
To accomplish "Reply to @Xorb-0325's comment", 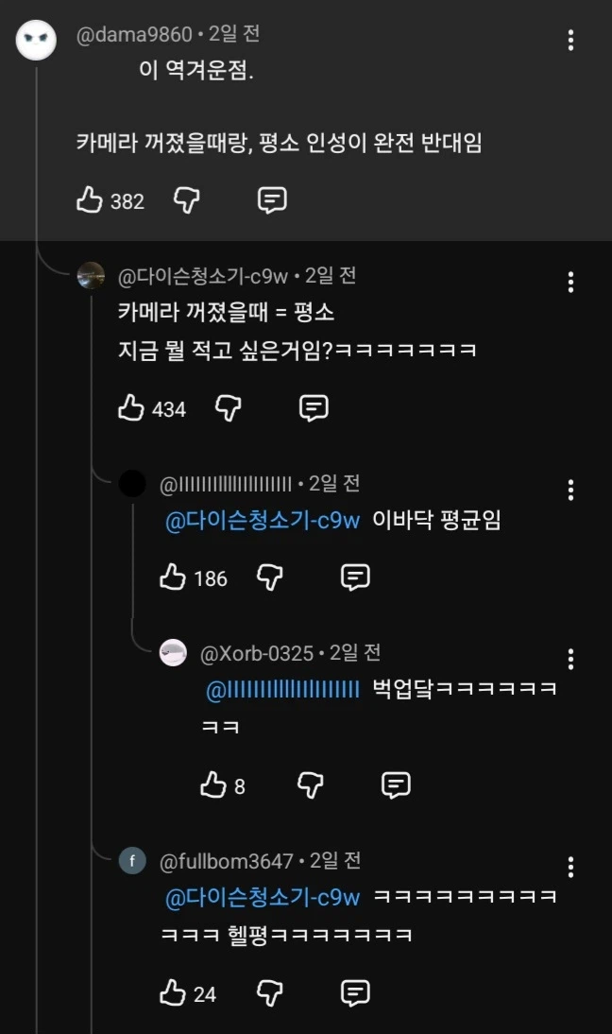I will pyautogui.click(x=394, y=784).
